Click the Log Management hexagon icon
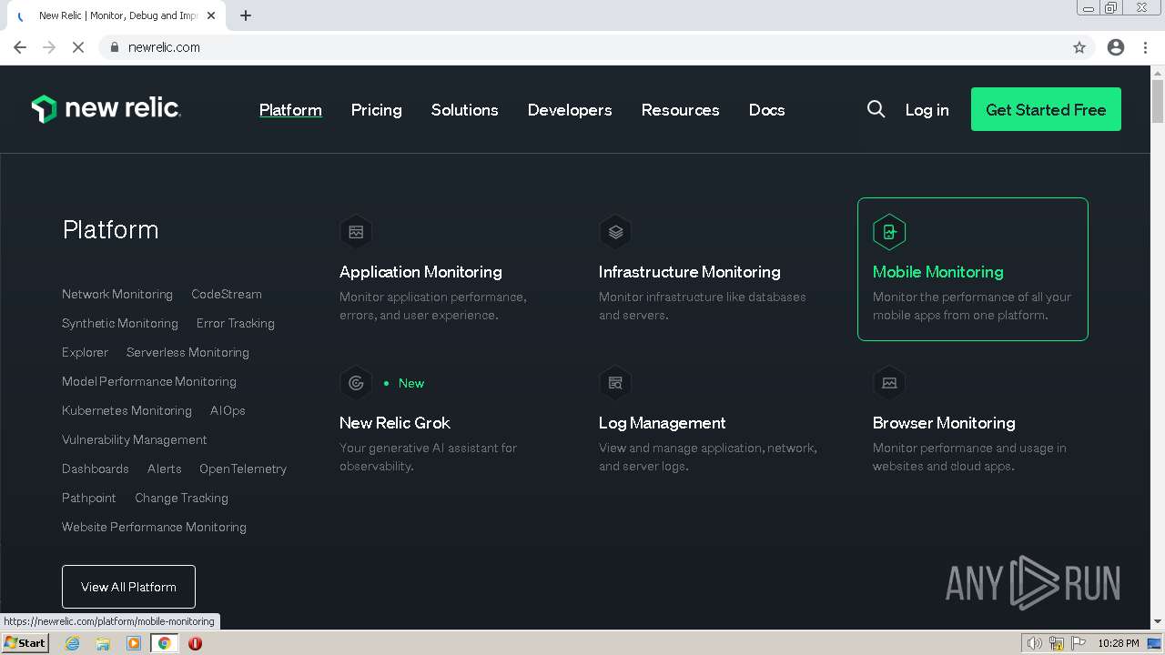The width and height of the screenshot is (1165, 655). [x=615, y=383]
